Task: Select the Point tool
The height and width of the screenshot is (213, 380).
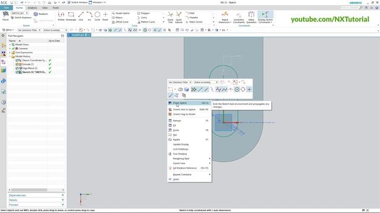Action: (105, 16)
